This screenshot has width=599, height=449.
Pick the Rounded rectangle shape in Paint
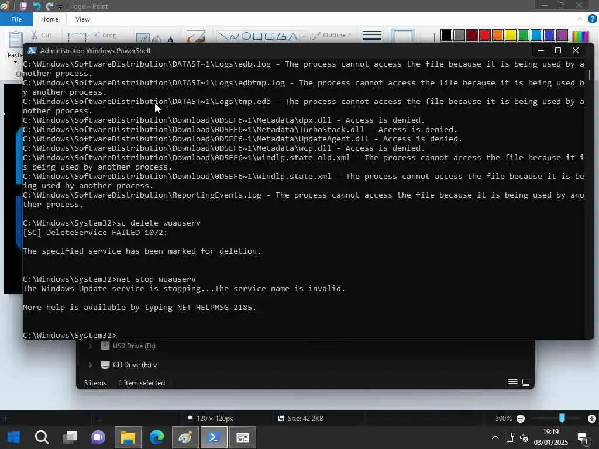click(x=270, y=36)
